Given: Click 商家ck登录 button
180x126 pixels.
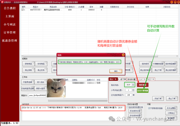Looking at the screenshot, I should point(41,88).
